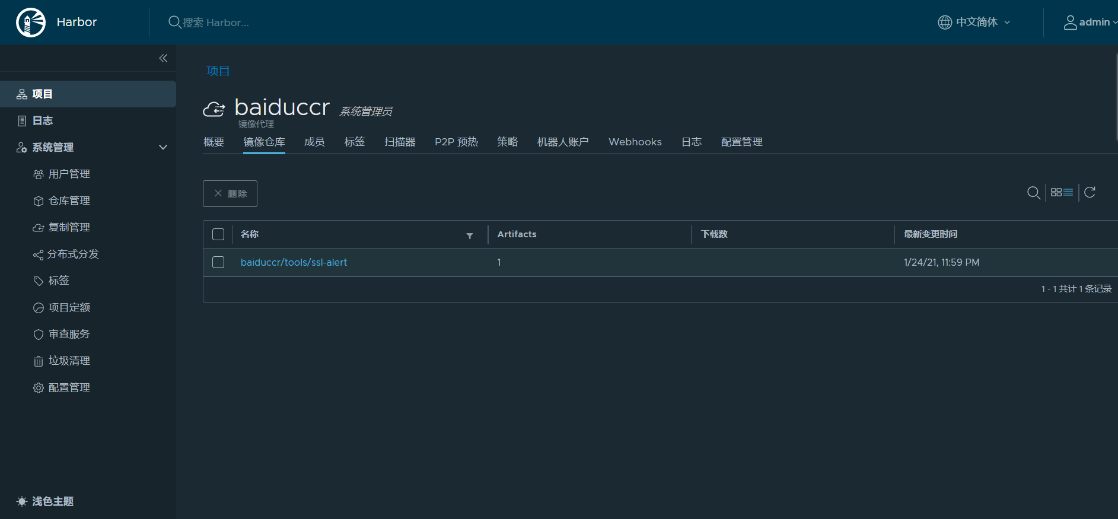Click the proxy cache cloud icon beside baiduccr
This screenshot has height=519, width=1118.
pyautogui.click(x=214, y=109)
